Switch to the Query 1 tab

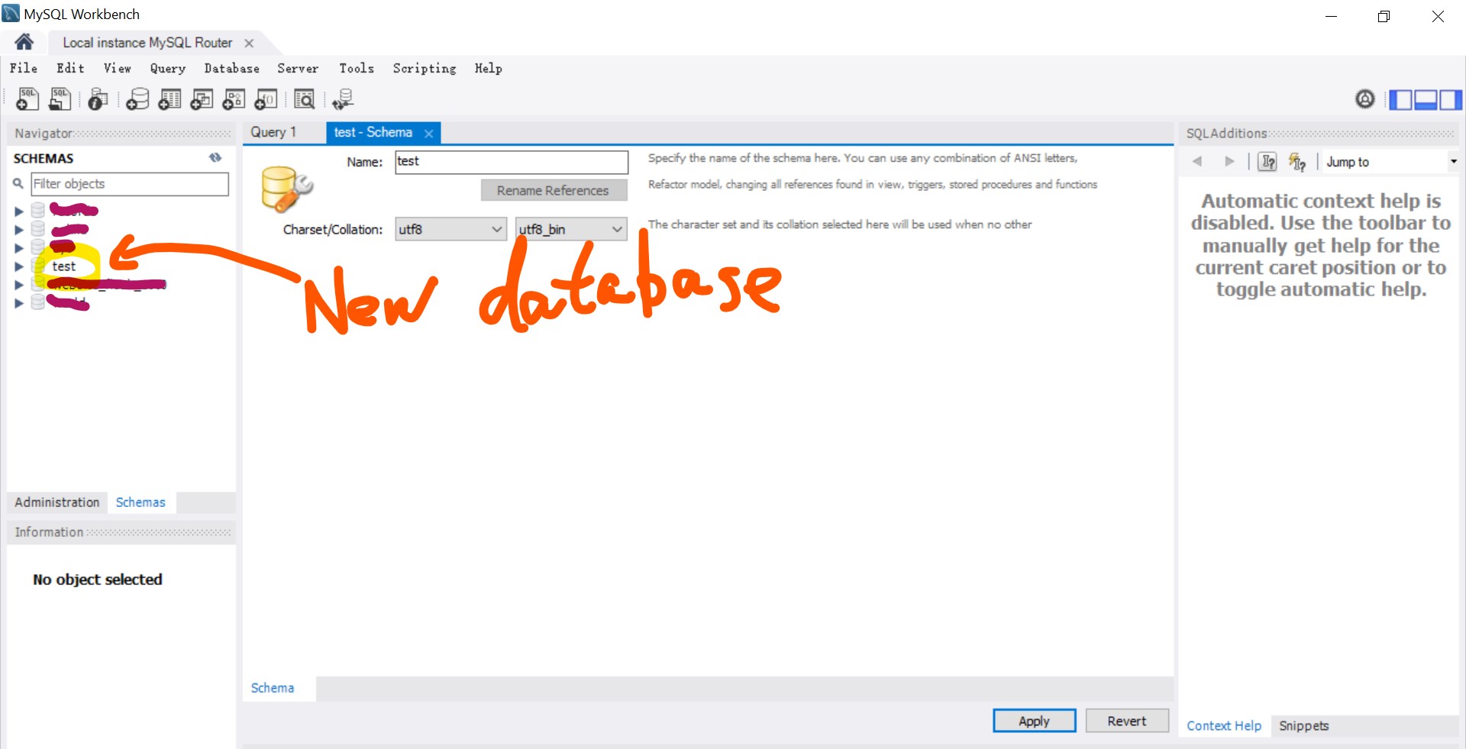273,132
